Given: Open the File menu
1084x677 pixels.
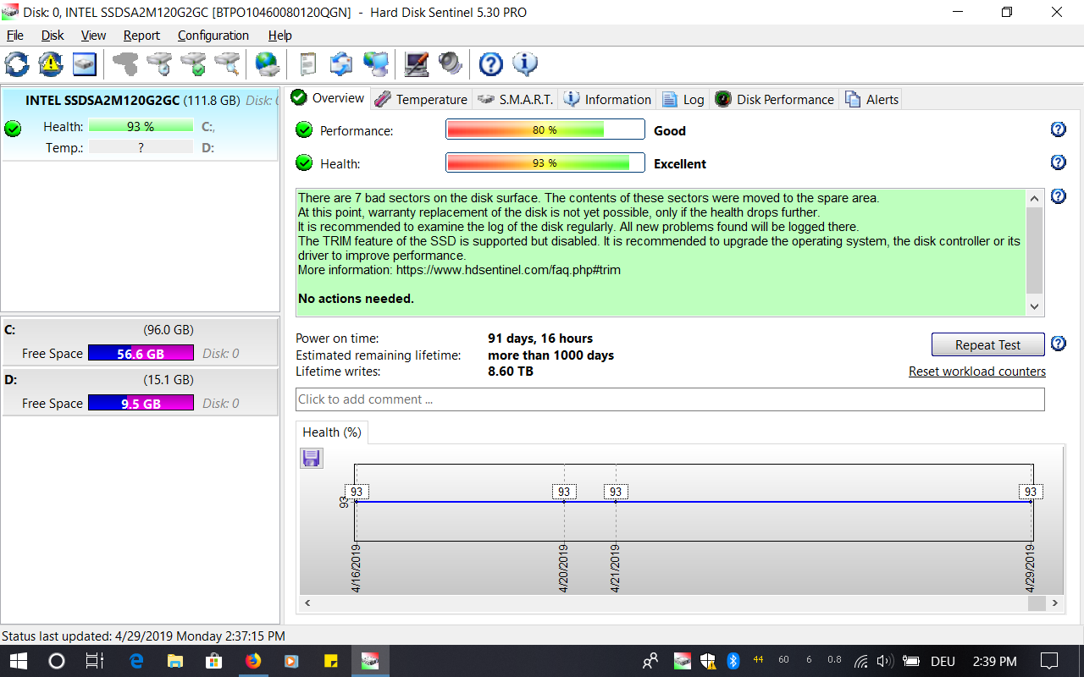Looking at the screenshot, I should tap(14, 36).
